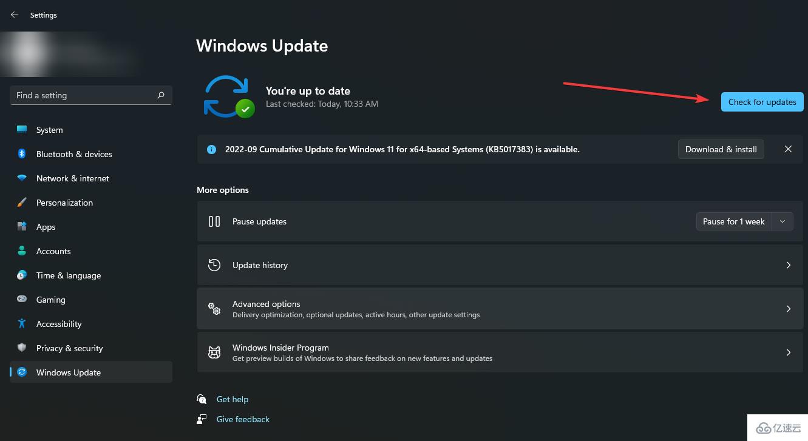Click the Windows Update page heading

[x=262, y=46]
